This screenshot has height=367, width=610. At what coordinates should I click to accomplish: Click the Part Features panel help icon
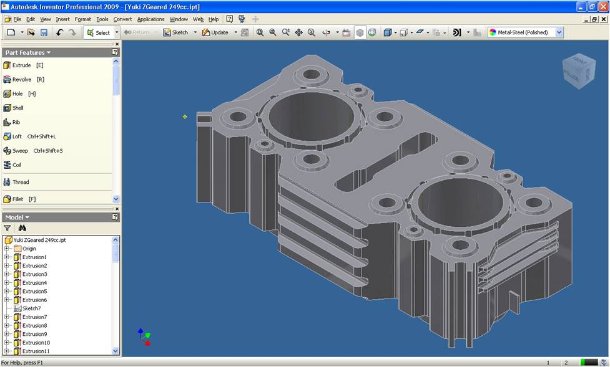115,52
